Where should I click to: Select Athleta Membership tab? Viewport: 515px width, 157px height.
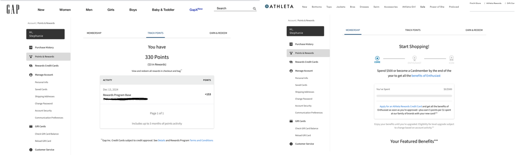point(353,30)
